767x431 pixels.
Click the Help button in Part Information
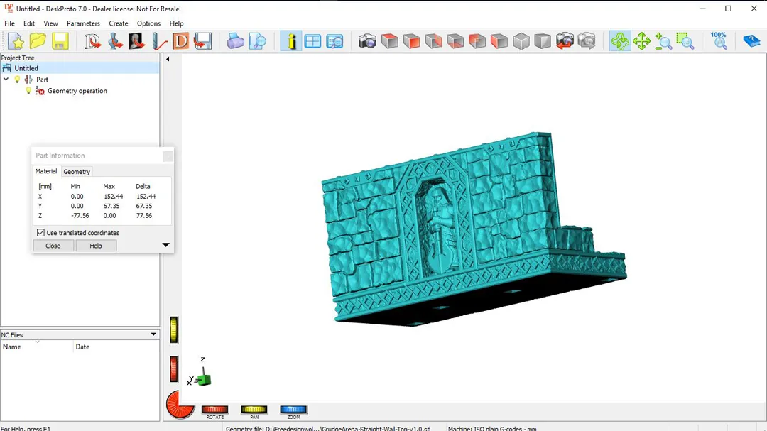(96, 246)
